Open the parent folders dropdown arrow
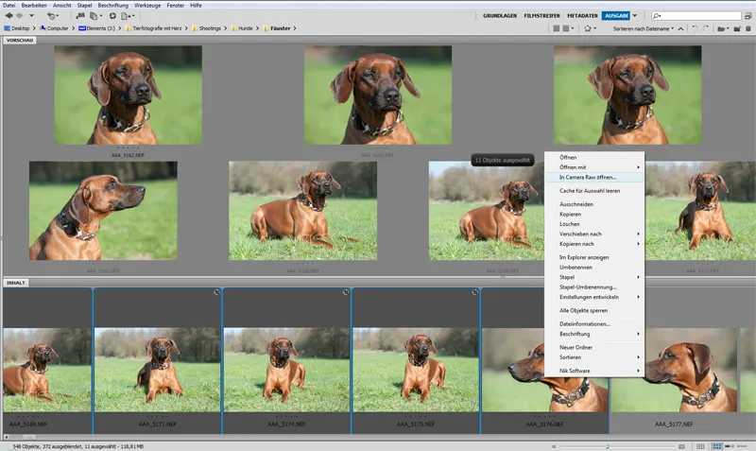Viewport: 756px width, 451px height. tap(32, 16)
